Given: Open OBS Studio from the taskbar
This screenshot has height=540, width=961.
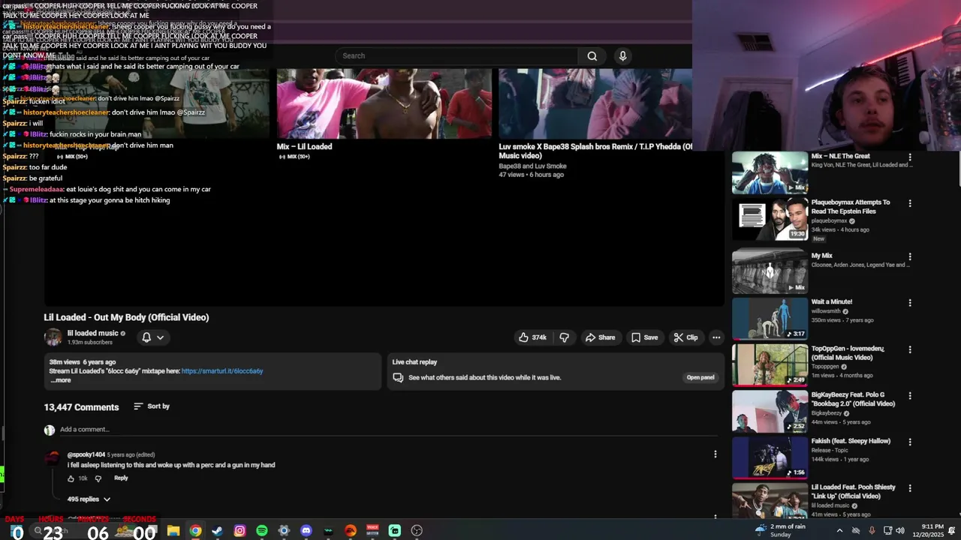Looking at the screenshot, I should click(417, 531).
